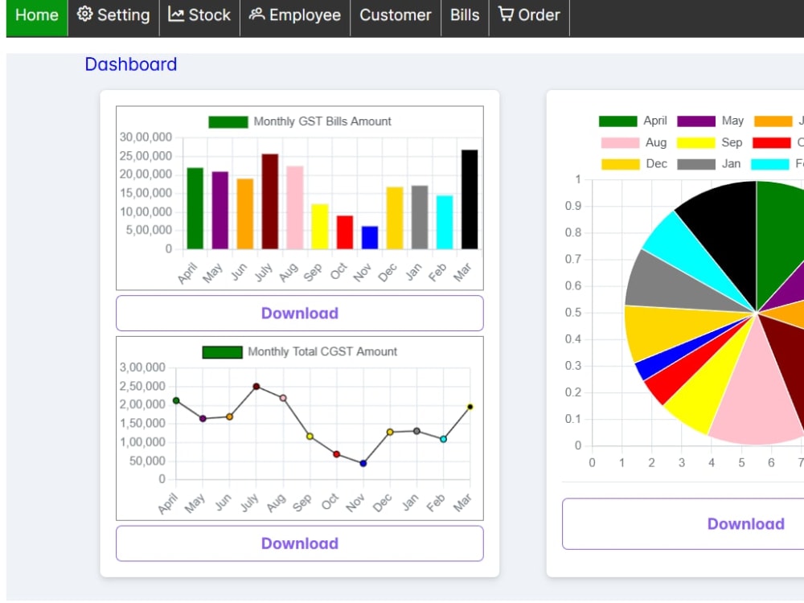The image size is (804, 603).
Task: Click the Nov blue point on CGST line
Action: (x=363, y=464)
